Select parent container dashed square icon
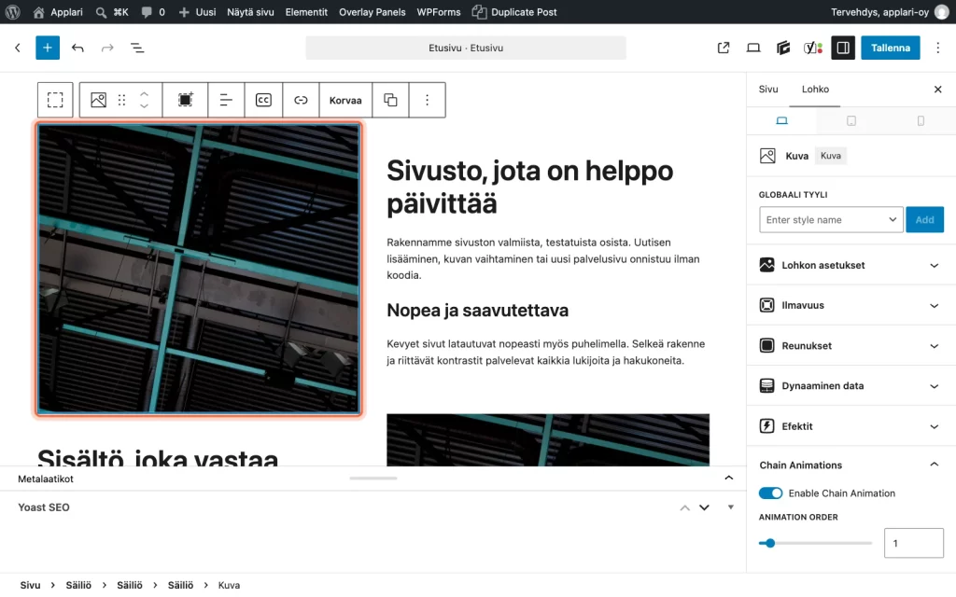This screenshot has width=956, height=597. tap(55, 100)
